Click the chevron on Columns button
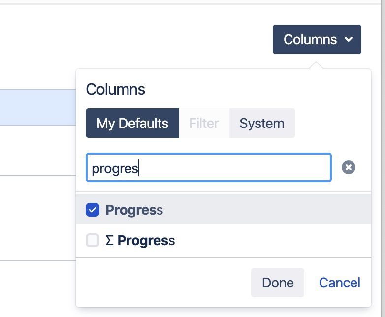Viewport: 385px width, 317px height. coord(349,39)
